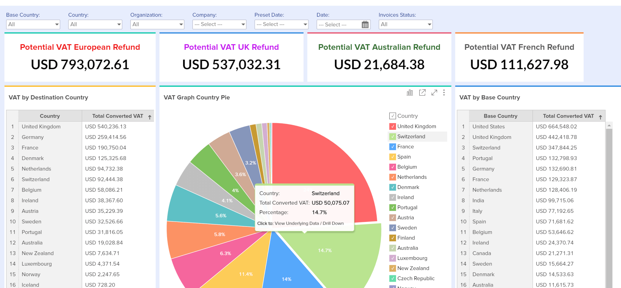Uncheck Denmark in the pie legend

pyautogui.click(x=392, y=187)
